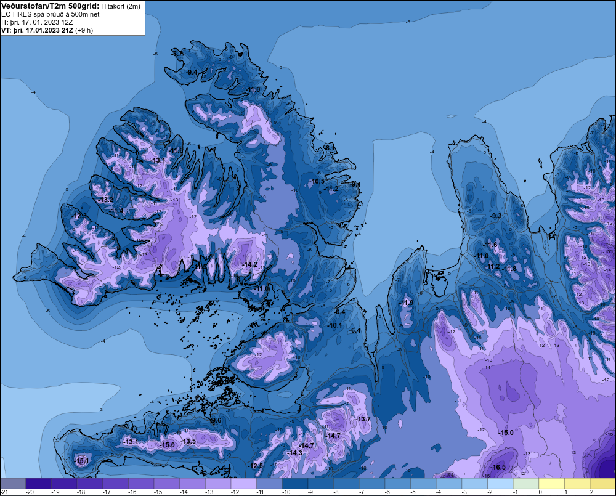Click the '-5' legend scale label
616x496 pixels.
point(413,492)
